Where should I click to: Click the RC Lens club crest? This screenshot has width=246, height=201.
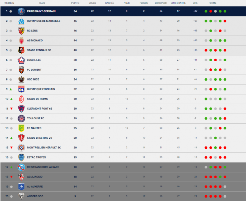tap(21, 30)
